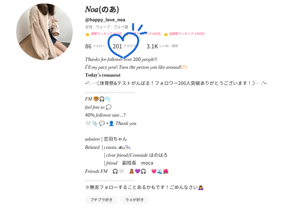This screenshot has height=216, width=294.
Task: Click the paperclip emoji before "Thank you"
Action: pyautogui.click(x=95, y=123)
